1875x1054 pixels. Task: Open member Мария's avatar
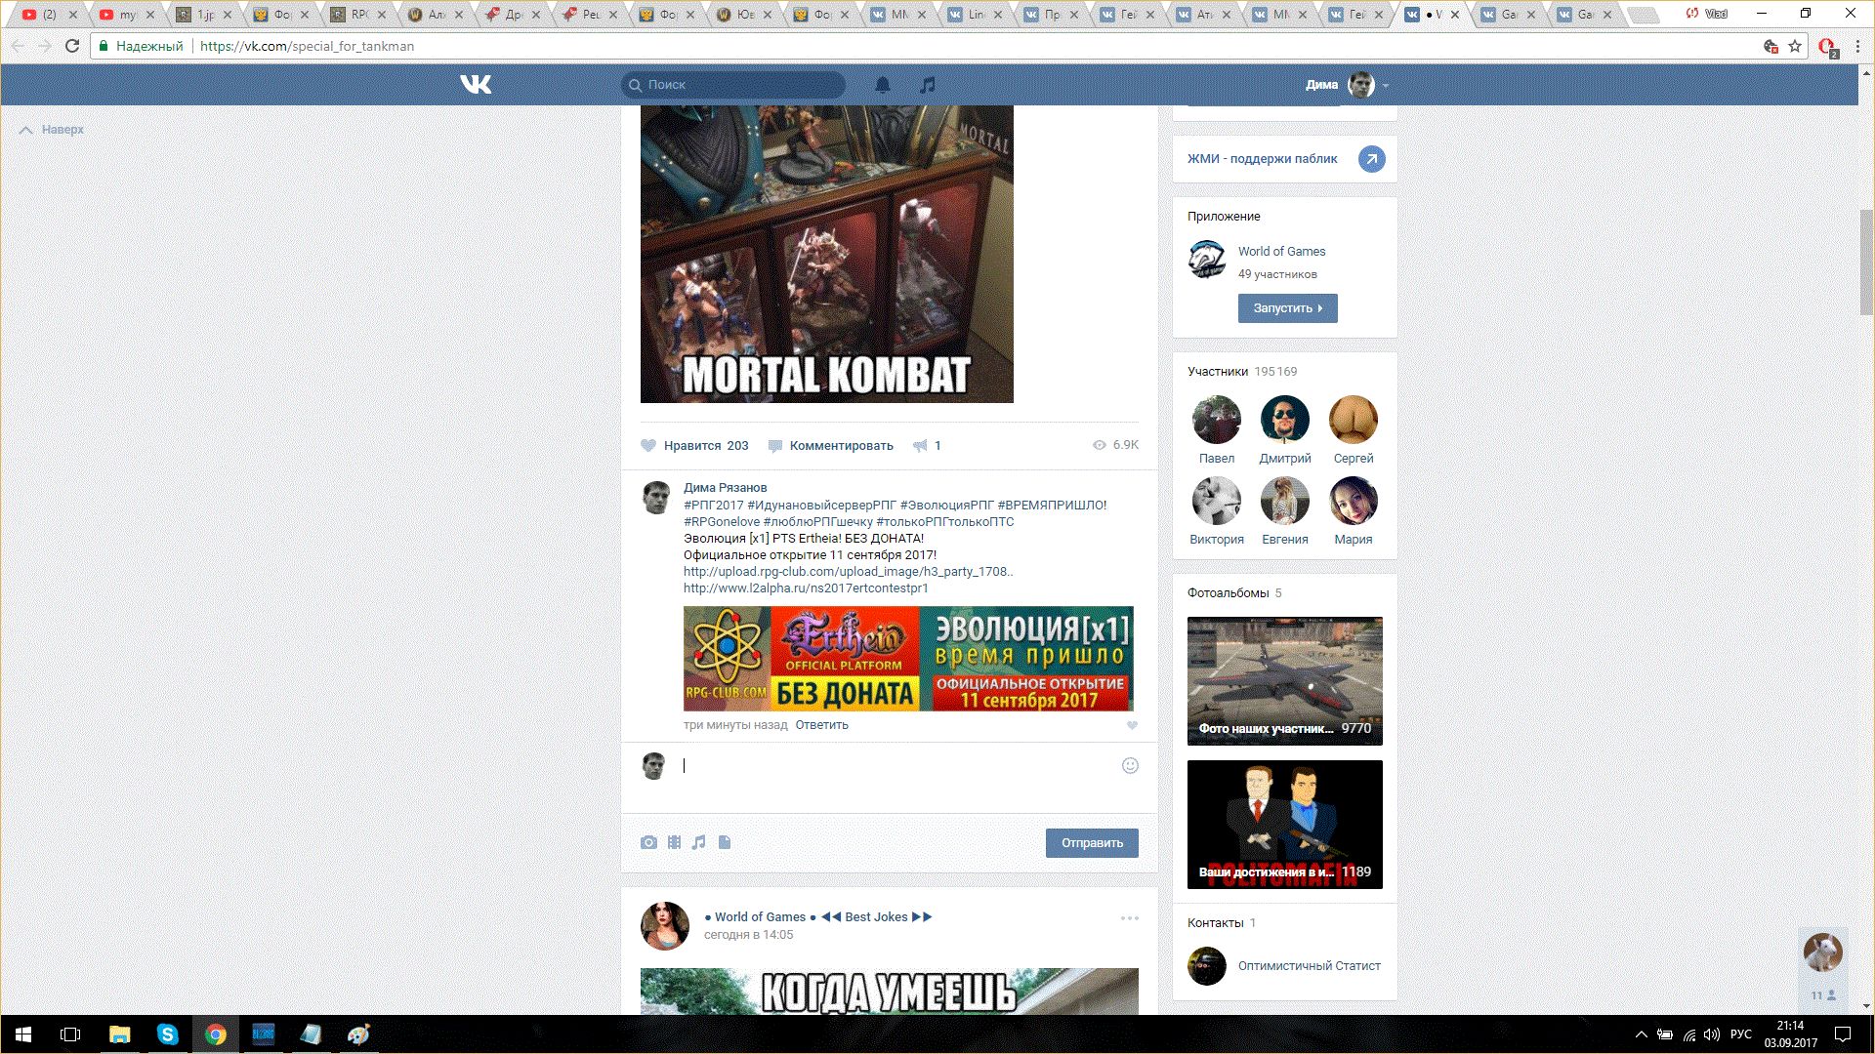click(1353, 501)
